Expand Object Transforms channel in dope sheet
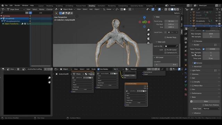Screen dimensions: 222x125 point(3,24)
